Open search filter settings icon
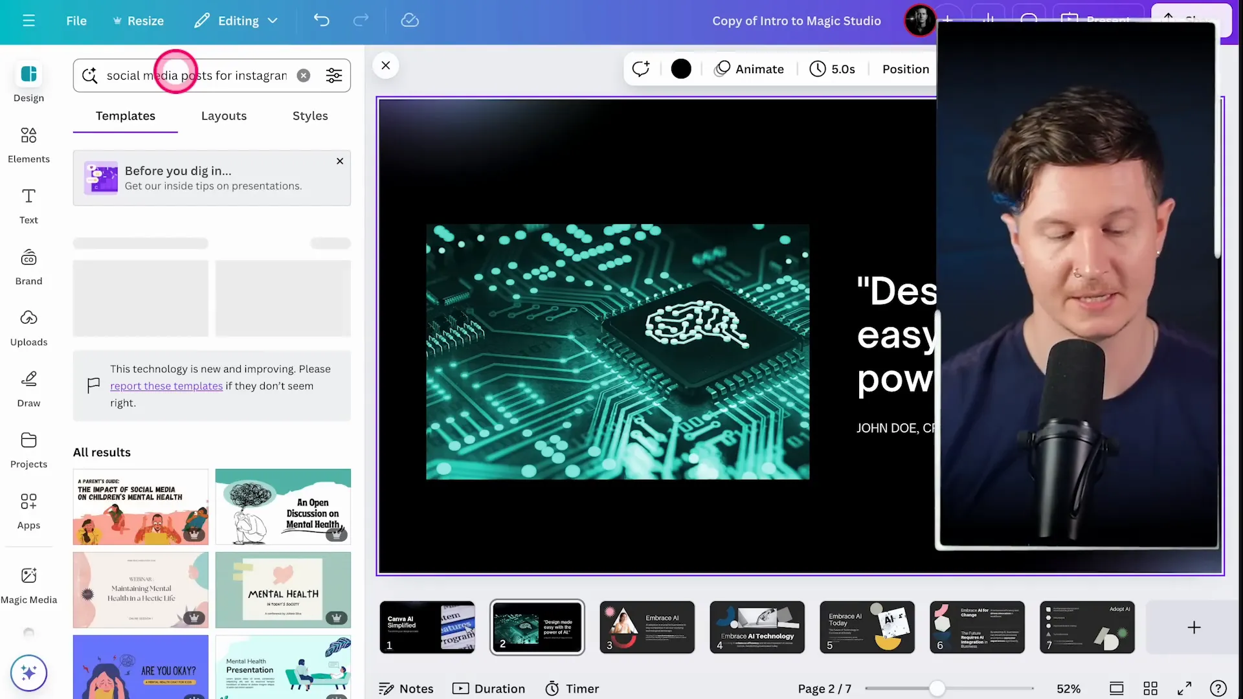 tap(334, 76)
